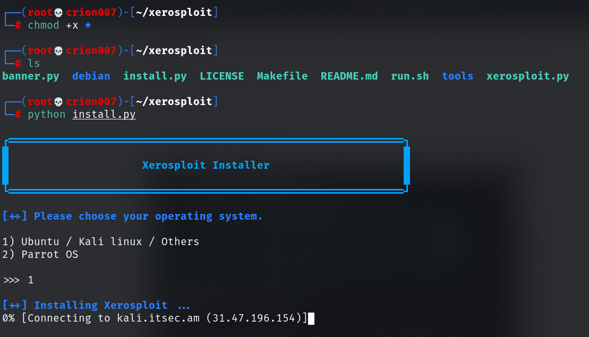The image size is (589, 337).
Task: Select xerosploit.py in the file listing
Action: point(527,76)
